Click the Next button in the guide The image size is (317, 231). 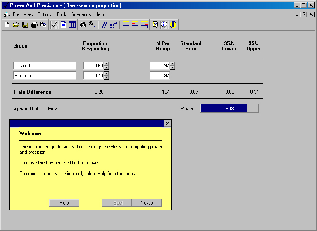[147, 203]
